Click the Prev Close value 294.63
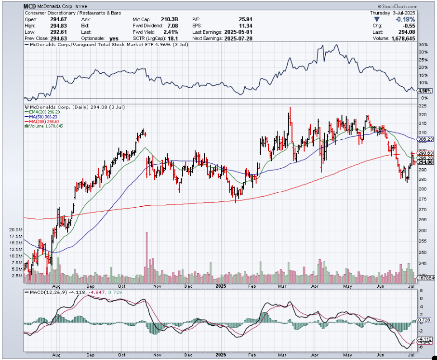 click(x=58, y=38)
